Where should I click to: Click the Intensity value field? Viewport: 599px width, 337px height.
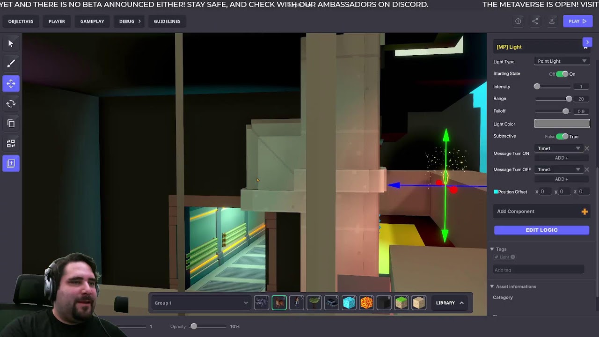[x=581, y=87]
